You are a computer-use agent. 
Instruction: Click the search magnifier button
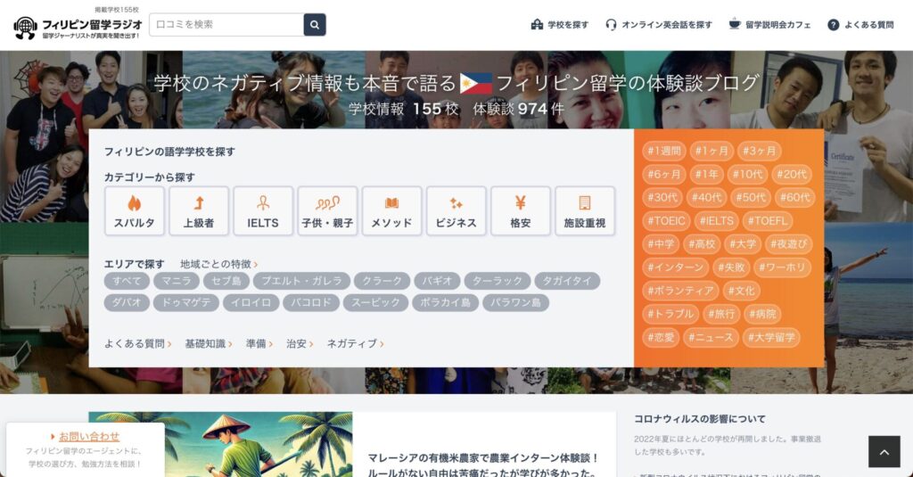(x=315, y=24)
